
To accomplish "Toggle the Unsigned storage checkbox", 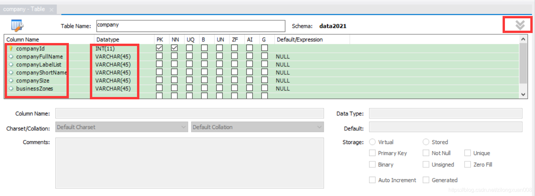I will pos(426,164).
